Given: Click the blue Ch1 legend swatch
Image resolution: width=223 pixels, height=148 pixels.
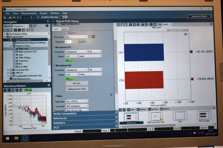Looking at the screenshot, I should coord(191,52).
